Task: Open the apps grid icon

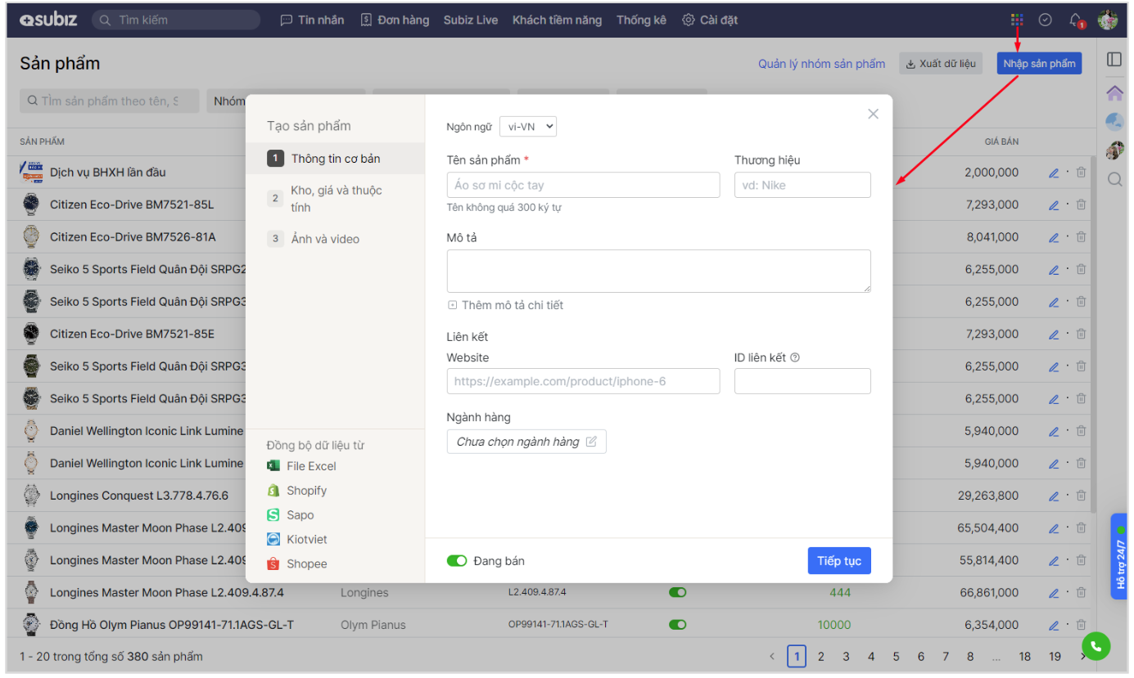Action: pyautogui.click(x=1017, y=20)
